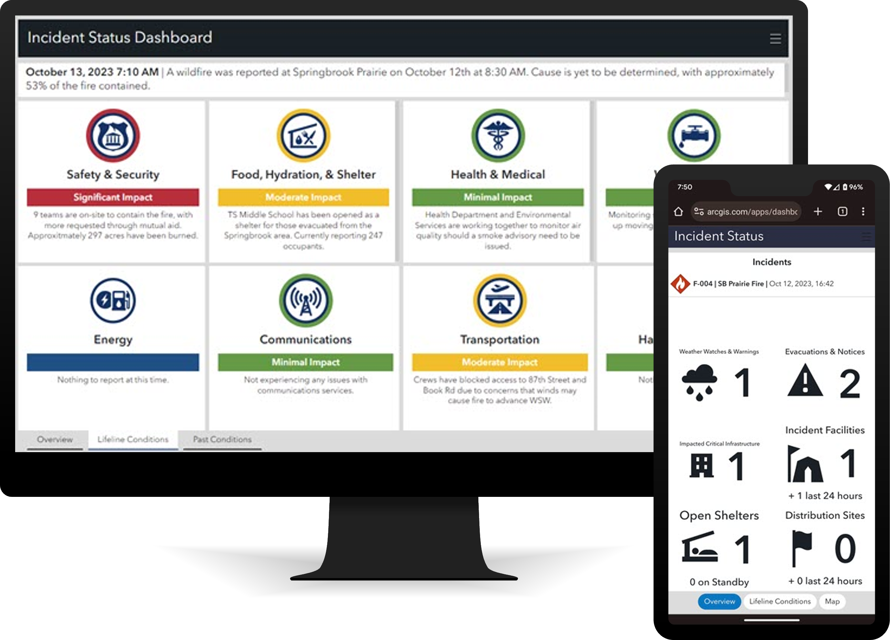Image resolution: width=890 pixels, height=640 pixels.
Task: Tap the Lifeline Conditions pill on phone
Action: [779, 601]
